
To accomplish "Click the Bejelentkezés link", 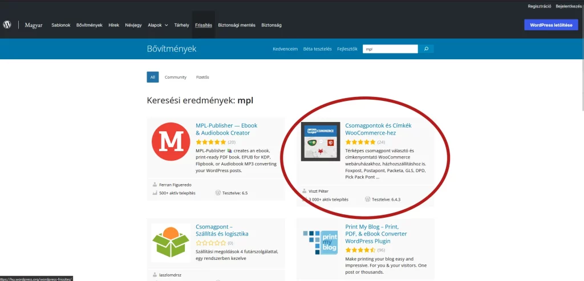I will pyautogui.click(x=568, y=6).
